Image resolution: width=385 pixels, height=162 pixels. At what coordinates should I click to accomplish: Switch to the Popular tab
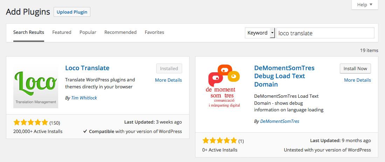88,32
